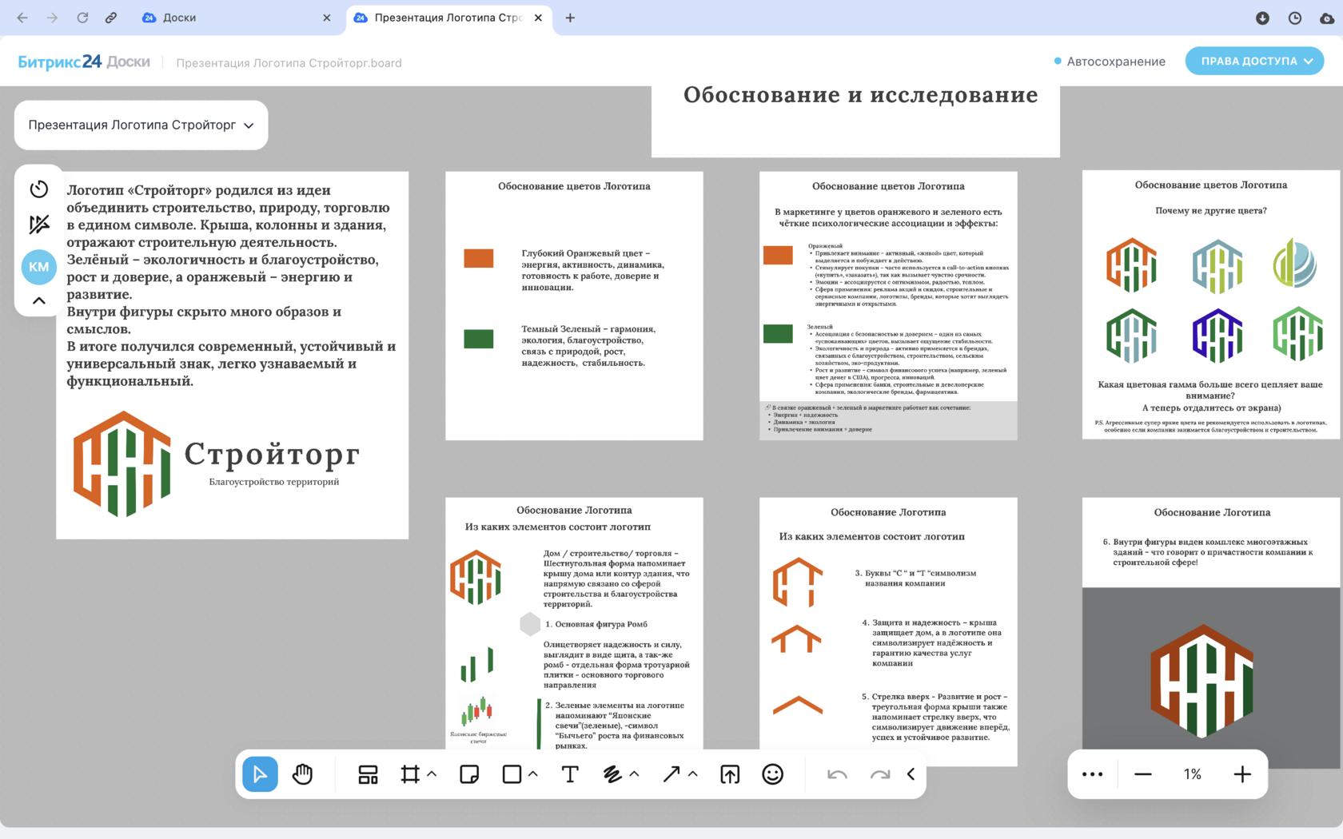The width and height of the screenshot is (1343, 839).
Task: Click the Почему не другие цвета? heading
Action: (1210, 211)
